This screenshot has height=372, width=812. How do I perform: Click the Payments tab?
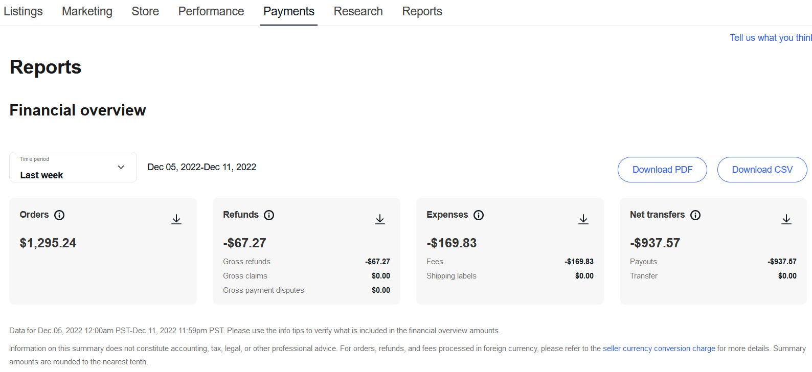(289, 11)
